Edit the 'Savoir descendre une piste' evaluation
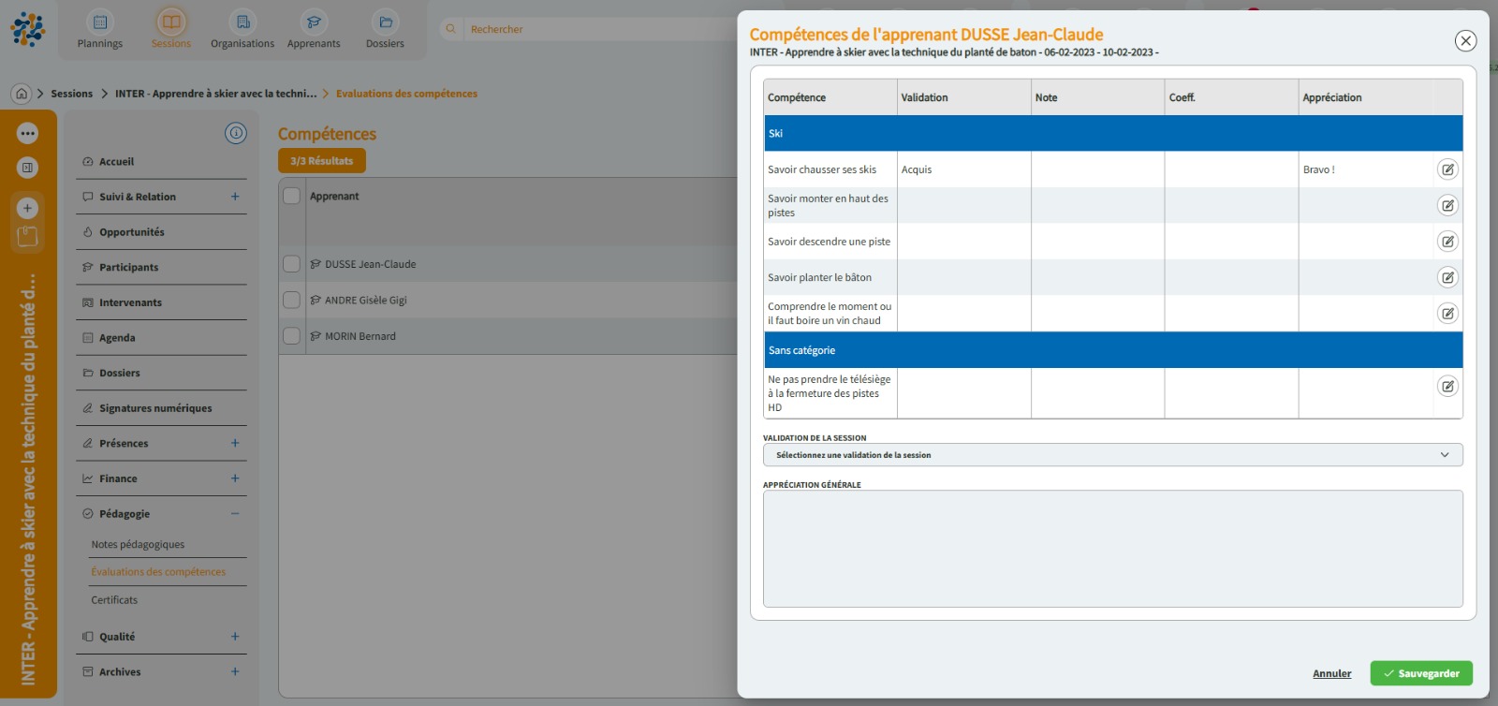The image size is (1498, 706). 1447,242
